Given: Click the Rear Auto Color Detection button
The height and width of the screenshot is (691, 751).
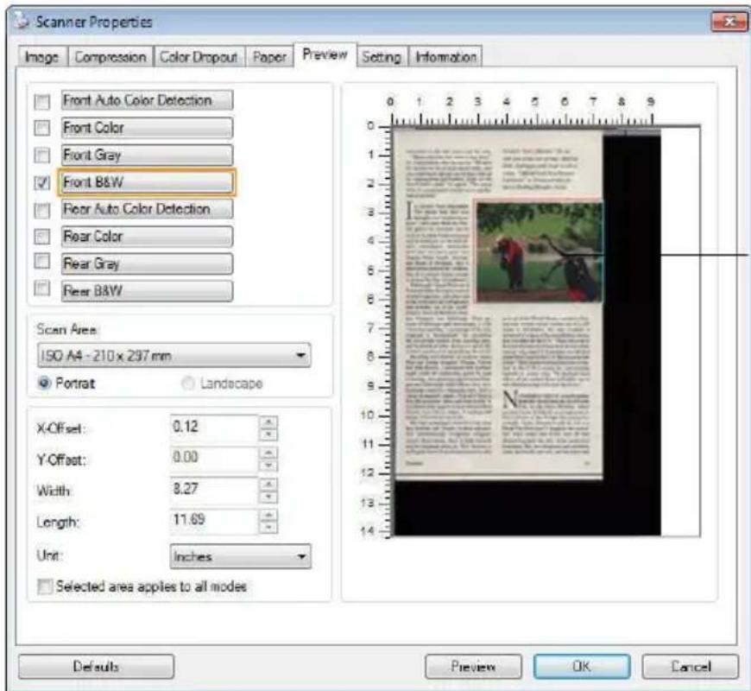Looking at the screenshot, I should 147,209.
